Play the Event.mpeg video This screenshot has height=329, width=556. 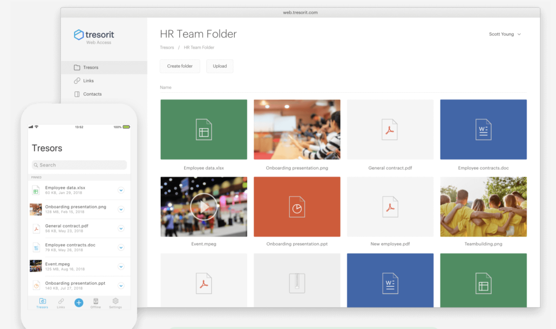(x=204, y=206)
